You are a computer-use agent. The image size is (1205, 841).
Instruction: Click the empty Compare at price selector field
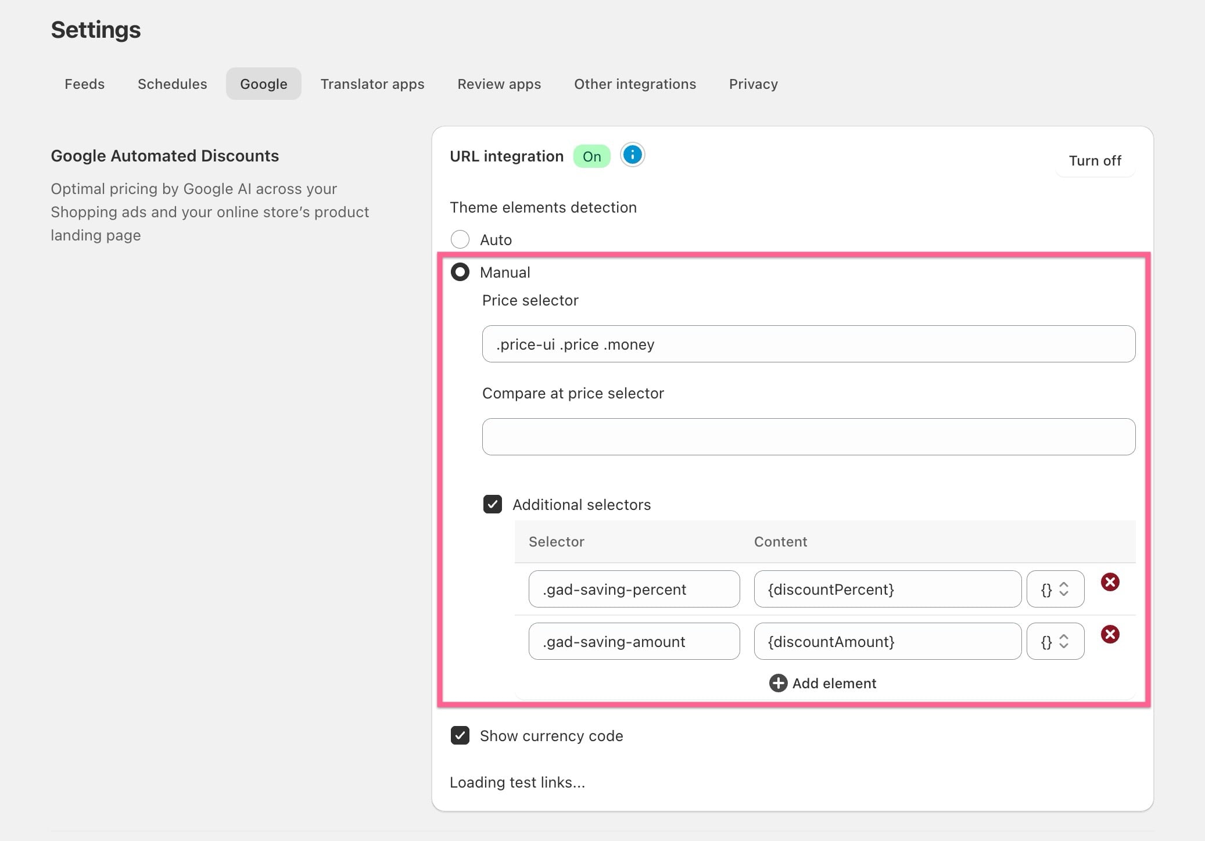pyautogui.click(x=809, y=437)
